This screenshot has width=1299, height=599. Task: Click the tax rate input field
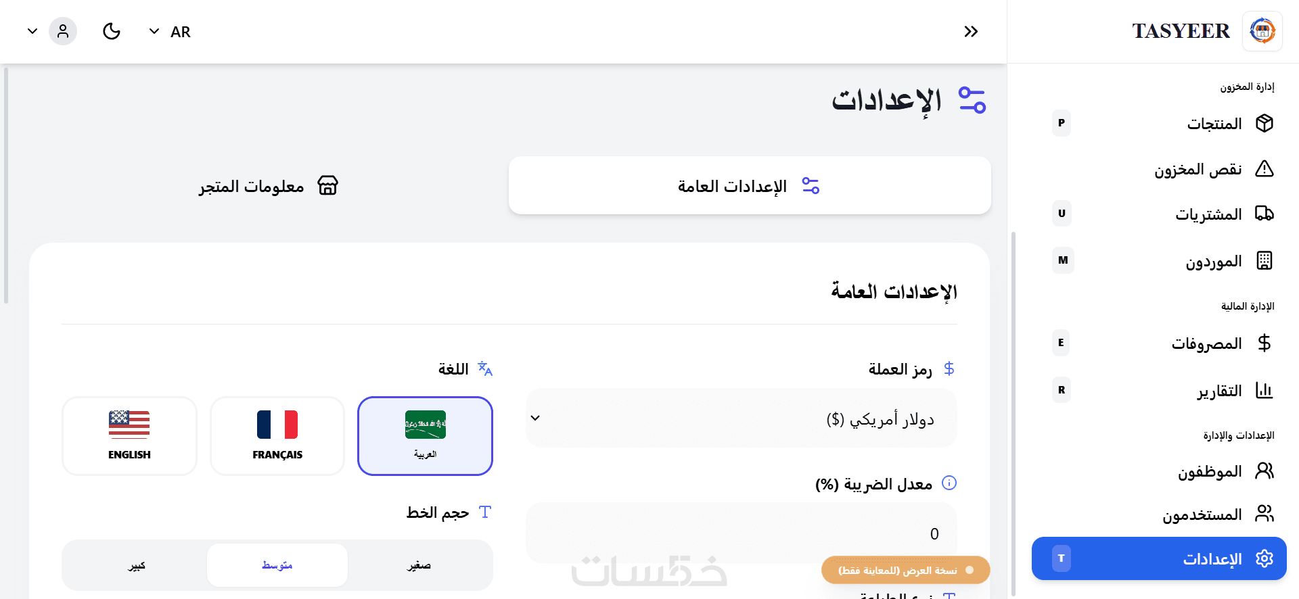pos(741,533)
